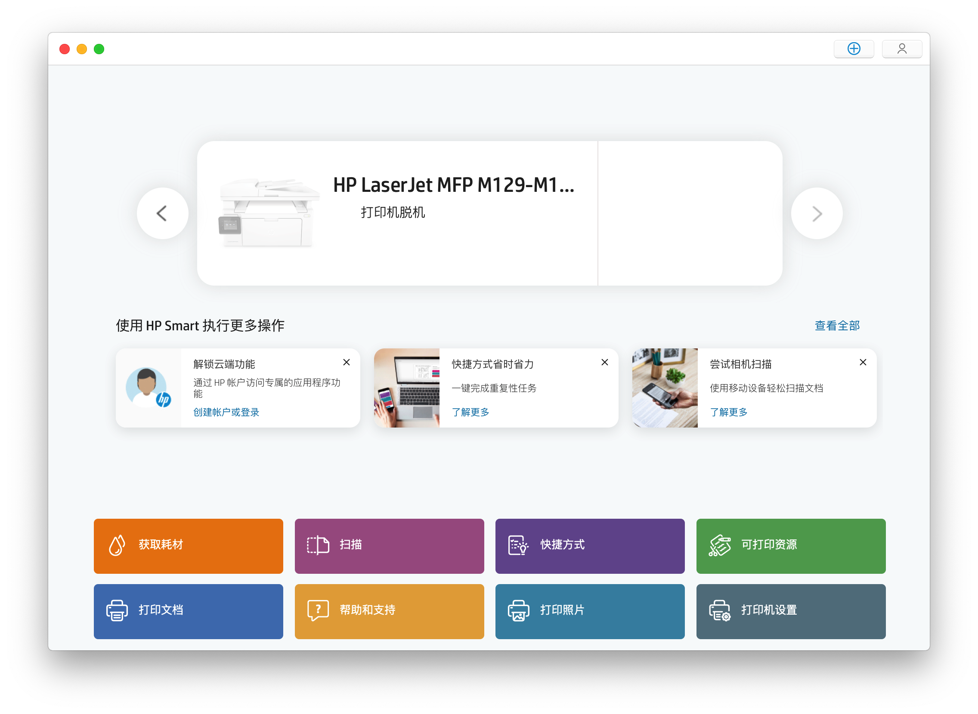The width and height of the screenshot is (978, 714).
Task: Open the Print Photos tile
Action: click(x=590, y=611)
